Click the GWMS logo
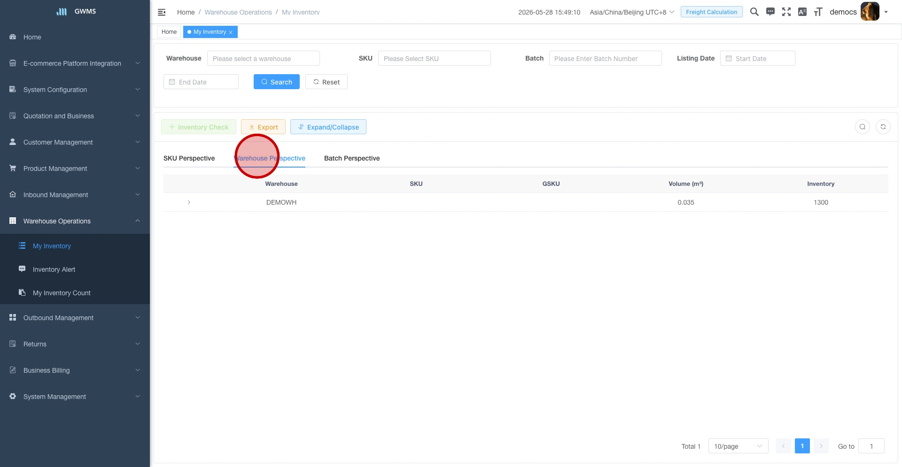The image size is (902, 467). coord(76,11)
